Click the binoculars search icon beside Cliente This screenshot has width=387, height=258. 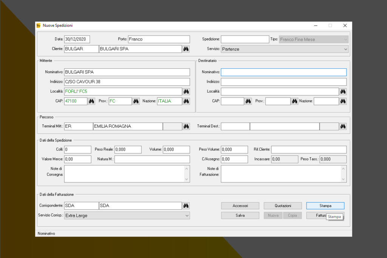click(186, 49)
